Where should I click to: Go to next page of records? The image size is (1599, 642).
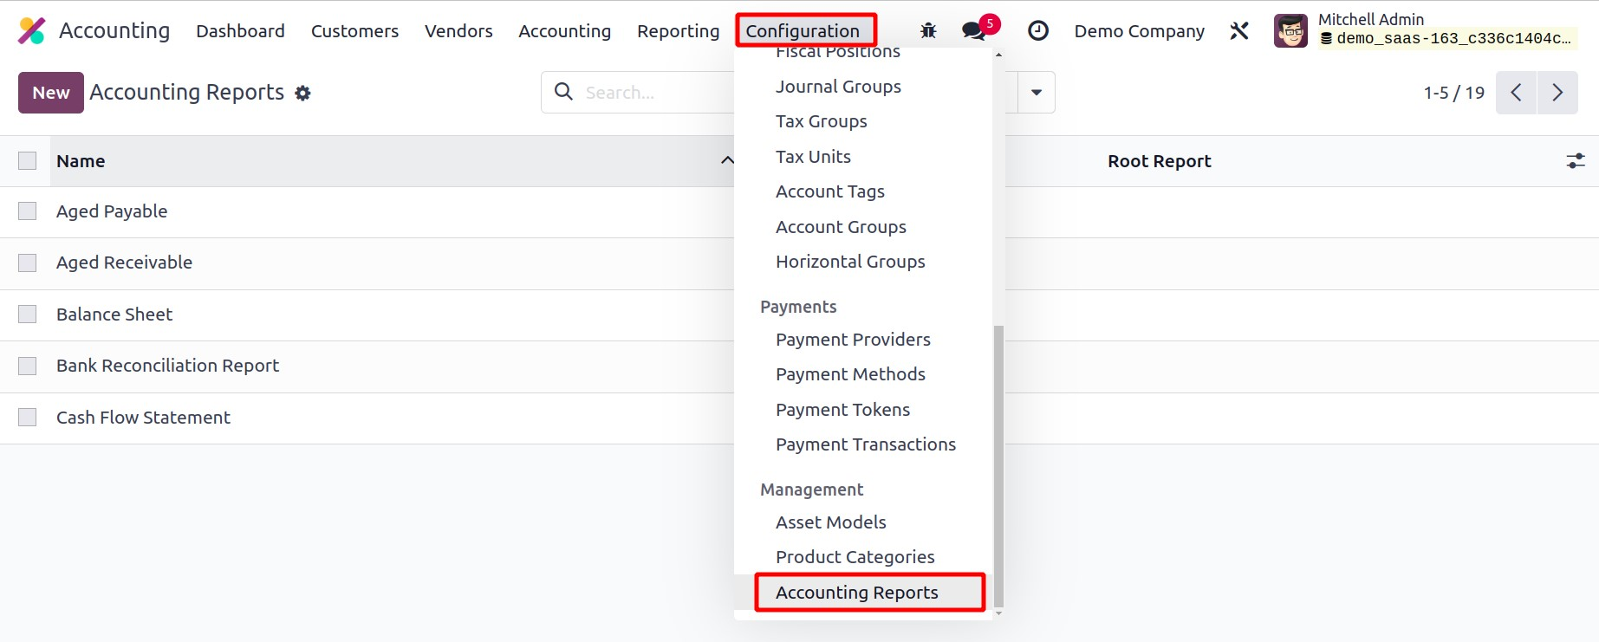(x=1557, y=93)
